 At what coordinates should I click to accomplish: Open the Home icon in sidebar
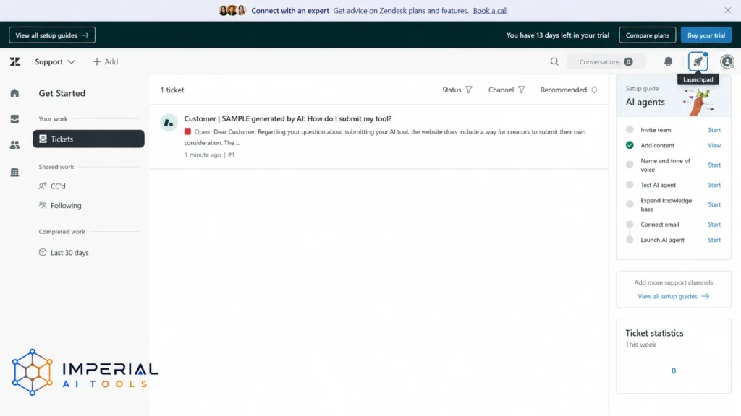tap(14, 93)
